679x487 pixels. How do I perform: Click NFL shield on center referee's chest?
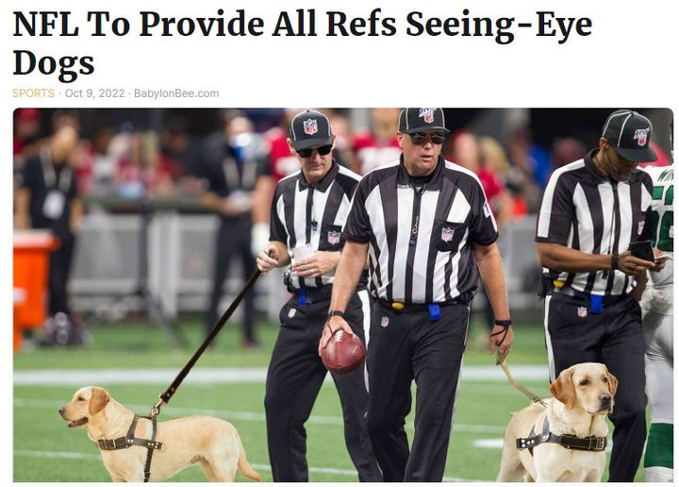tap(447, 234)
